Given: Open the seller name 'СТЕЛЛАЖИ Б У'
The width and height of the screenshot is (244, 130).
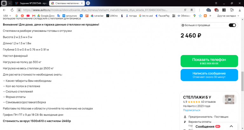Looking at the screenshot, I should [x=197, y=97].
